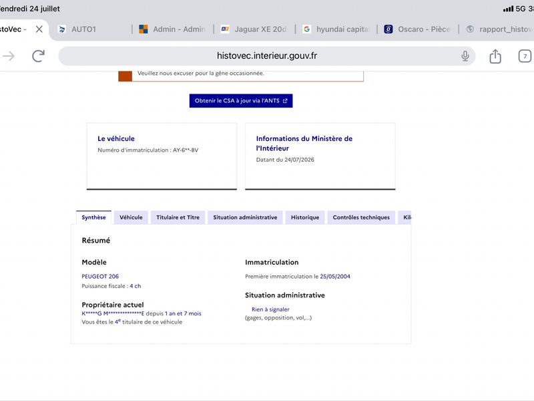
Task: Close the HistoVec browser tab
Action: pos(39,29)
